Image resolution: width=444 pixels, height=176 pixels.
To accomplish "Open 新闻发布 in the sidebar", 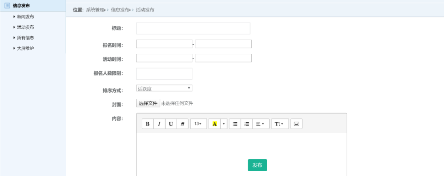I will 25,17.
